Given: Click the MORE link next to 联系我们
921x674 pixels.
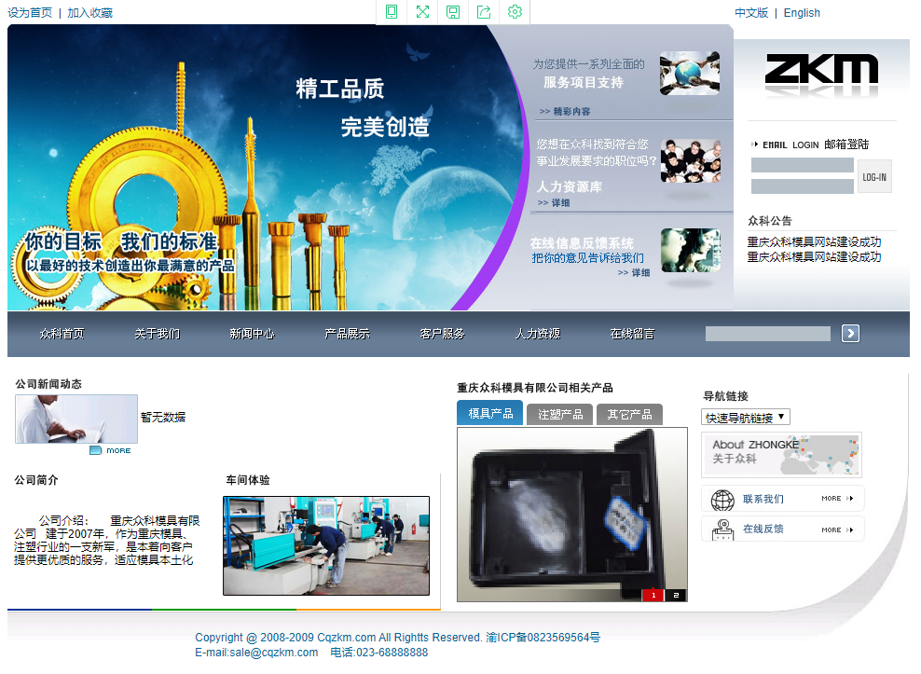Looking at the screenshot, I should tap(837, 499).
